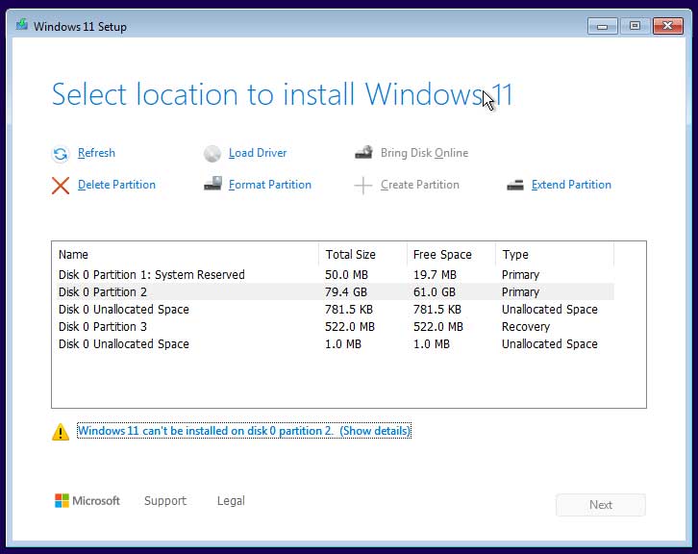Sort by the Free Space column header
The width and height of the screenshot is (698, 554).
[451, 254]
